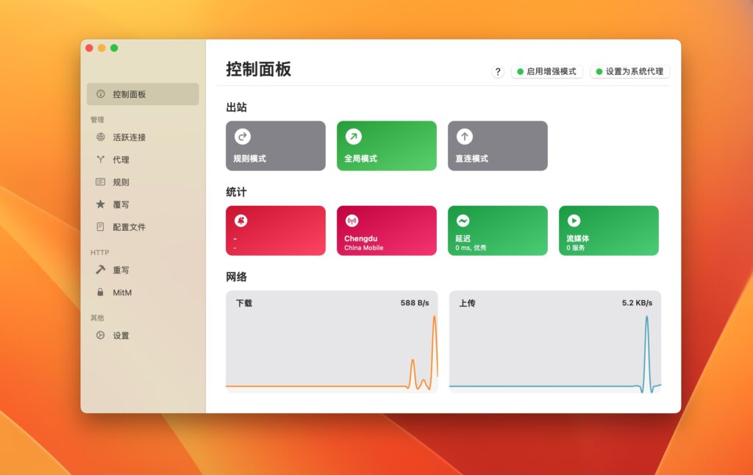
Task: Click the play icon on the 流媒体 card
Action: [x=575, y=220]
